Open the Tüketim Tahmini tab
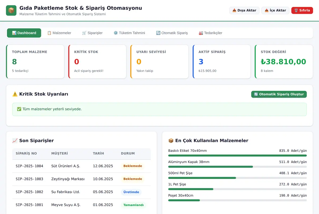The width and height of the screenshot is (319, 214). click(x=129, y=33)
